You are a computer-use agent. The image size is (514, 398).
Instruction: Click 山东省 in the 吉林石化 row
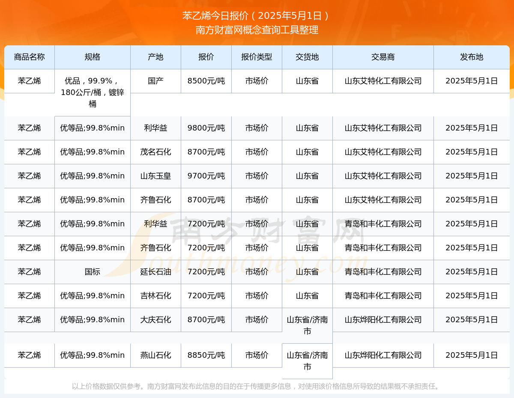click(307, 296)
